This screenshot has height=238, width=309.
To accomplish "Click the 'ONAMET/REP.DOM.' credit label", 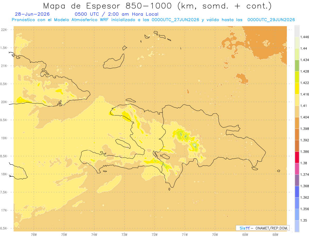I will point(272,228).
